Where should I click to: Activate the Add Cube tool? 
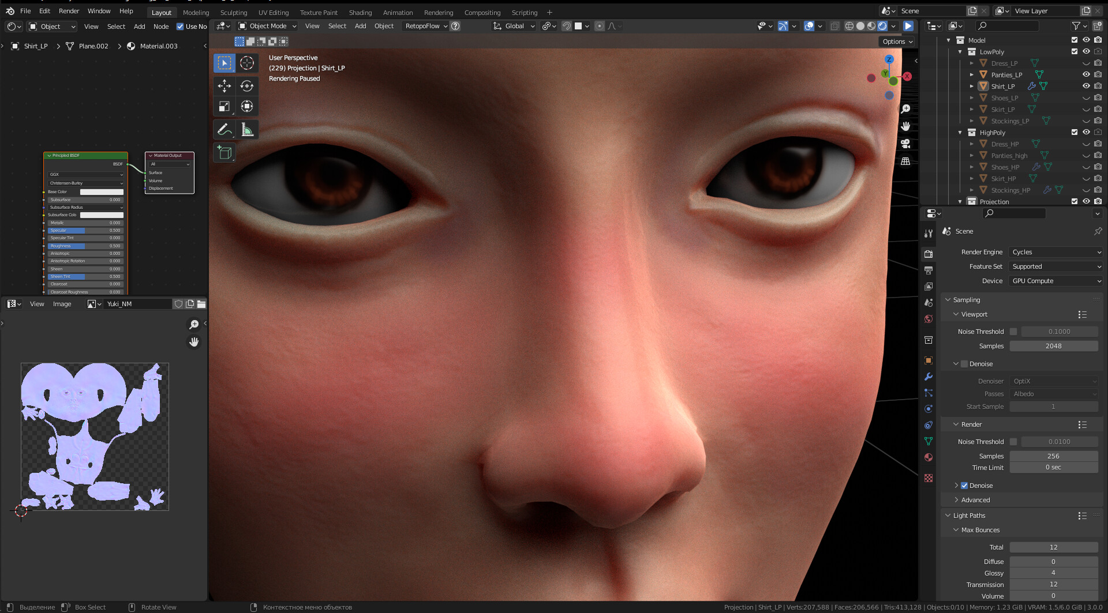pyautogui.click(x=224, y=152)
